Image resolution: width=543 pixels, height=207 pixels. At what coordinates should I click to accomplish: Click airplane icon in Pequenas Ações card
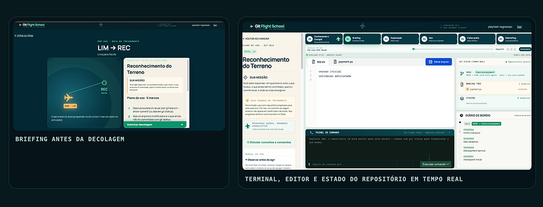[x=247, y=127]
